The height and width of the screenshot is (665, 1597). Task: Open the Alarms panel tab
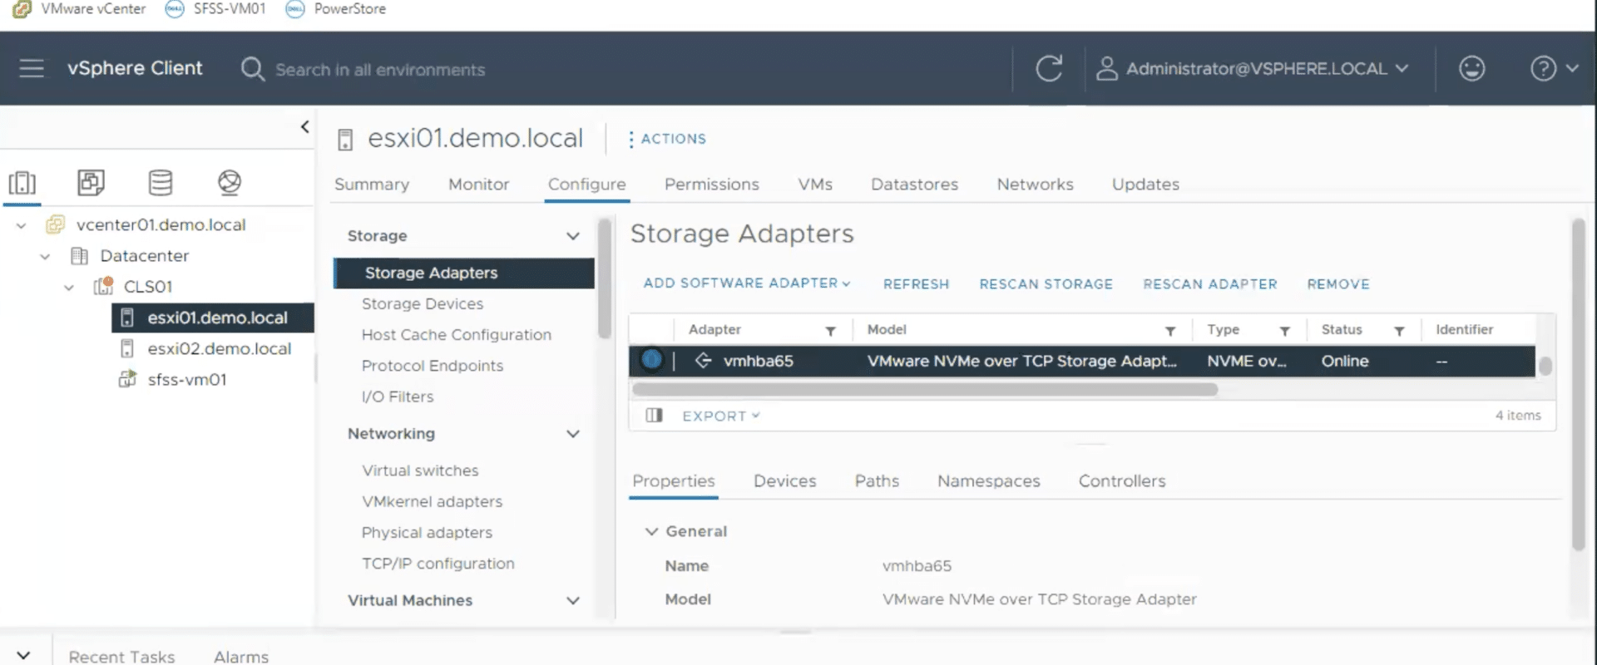241,657
